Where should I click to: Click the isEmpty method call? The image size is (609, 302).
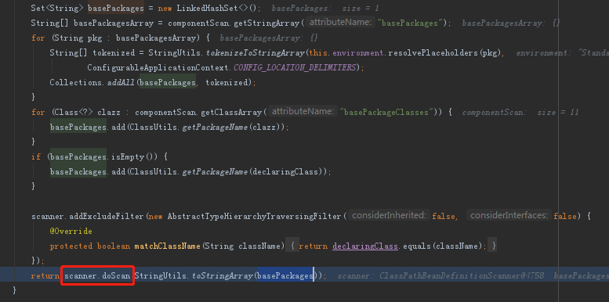tap(128, 156)
